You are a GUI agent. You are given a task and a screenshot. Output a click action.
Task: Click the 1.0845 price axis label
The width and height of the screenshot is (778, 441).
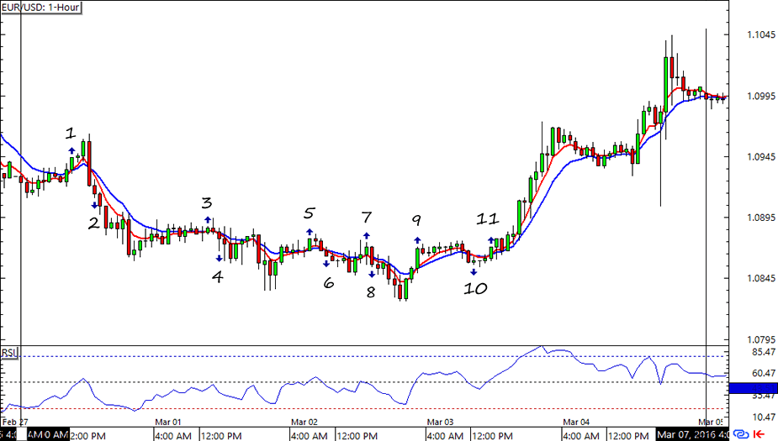tap(761, 278)
